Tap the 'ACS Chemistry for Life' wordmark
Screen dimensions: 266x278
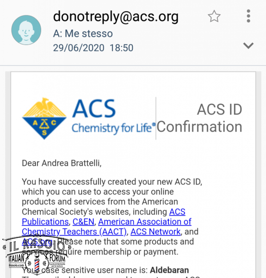[x=113, y=117]
